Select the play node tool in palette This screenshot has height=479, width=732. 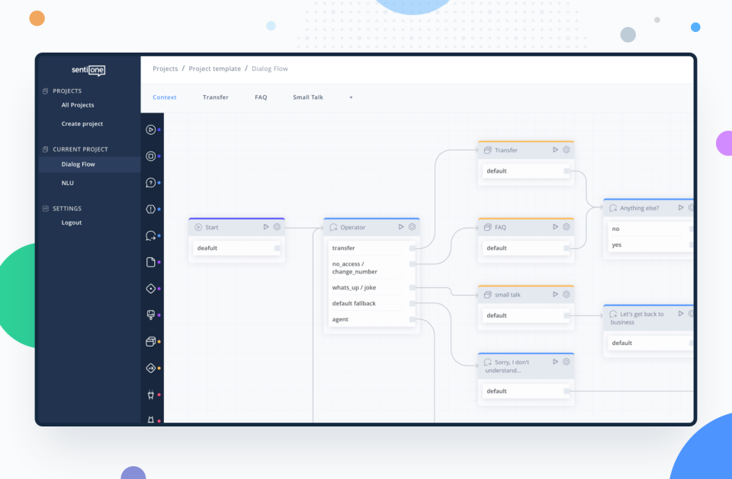pyautogui.click(x=151, y=129)
